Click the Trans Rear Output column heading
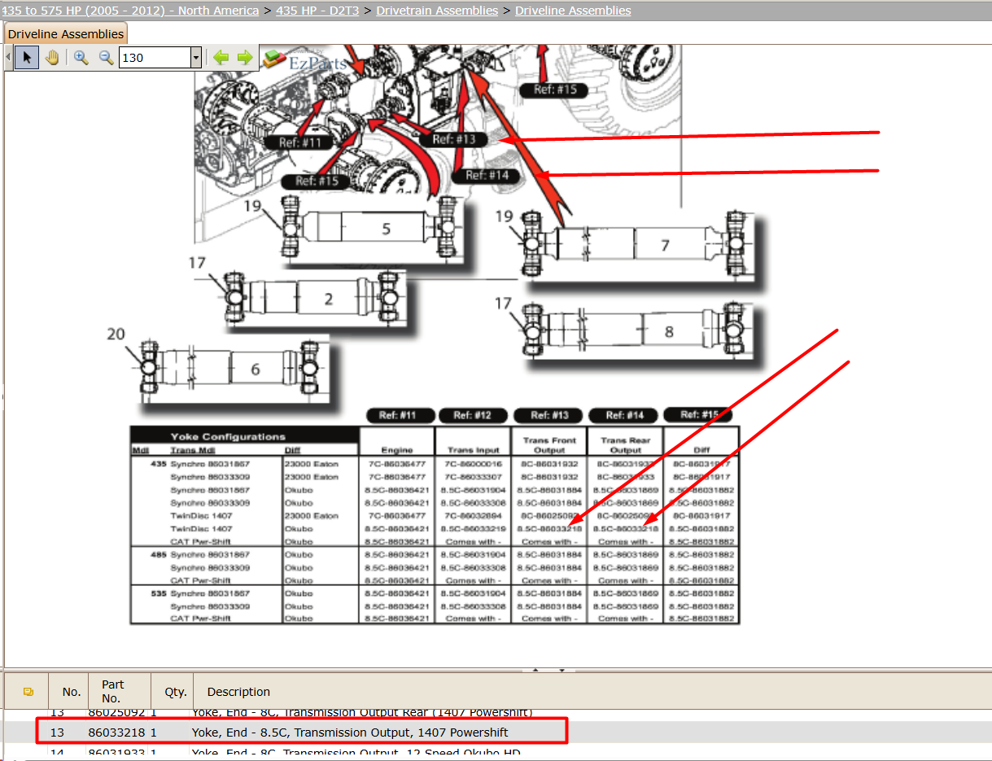This screenshot has height=761, width=992. 625,445
